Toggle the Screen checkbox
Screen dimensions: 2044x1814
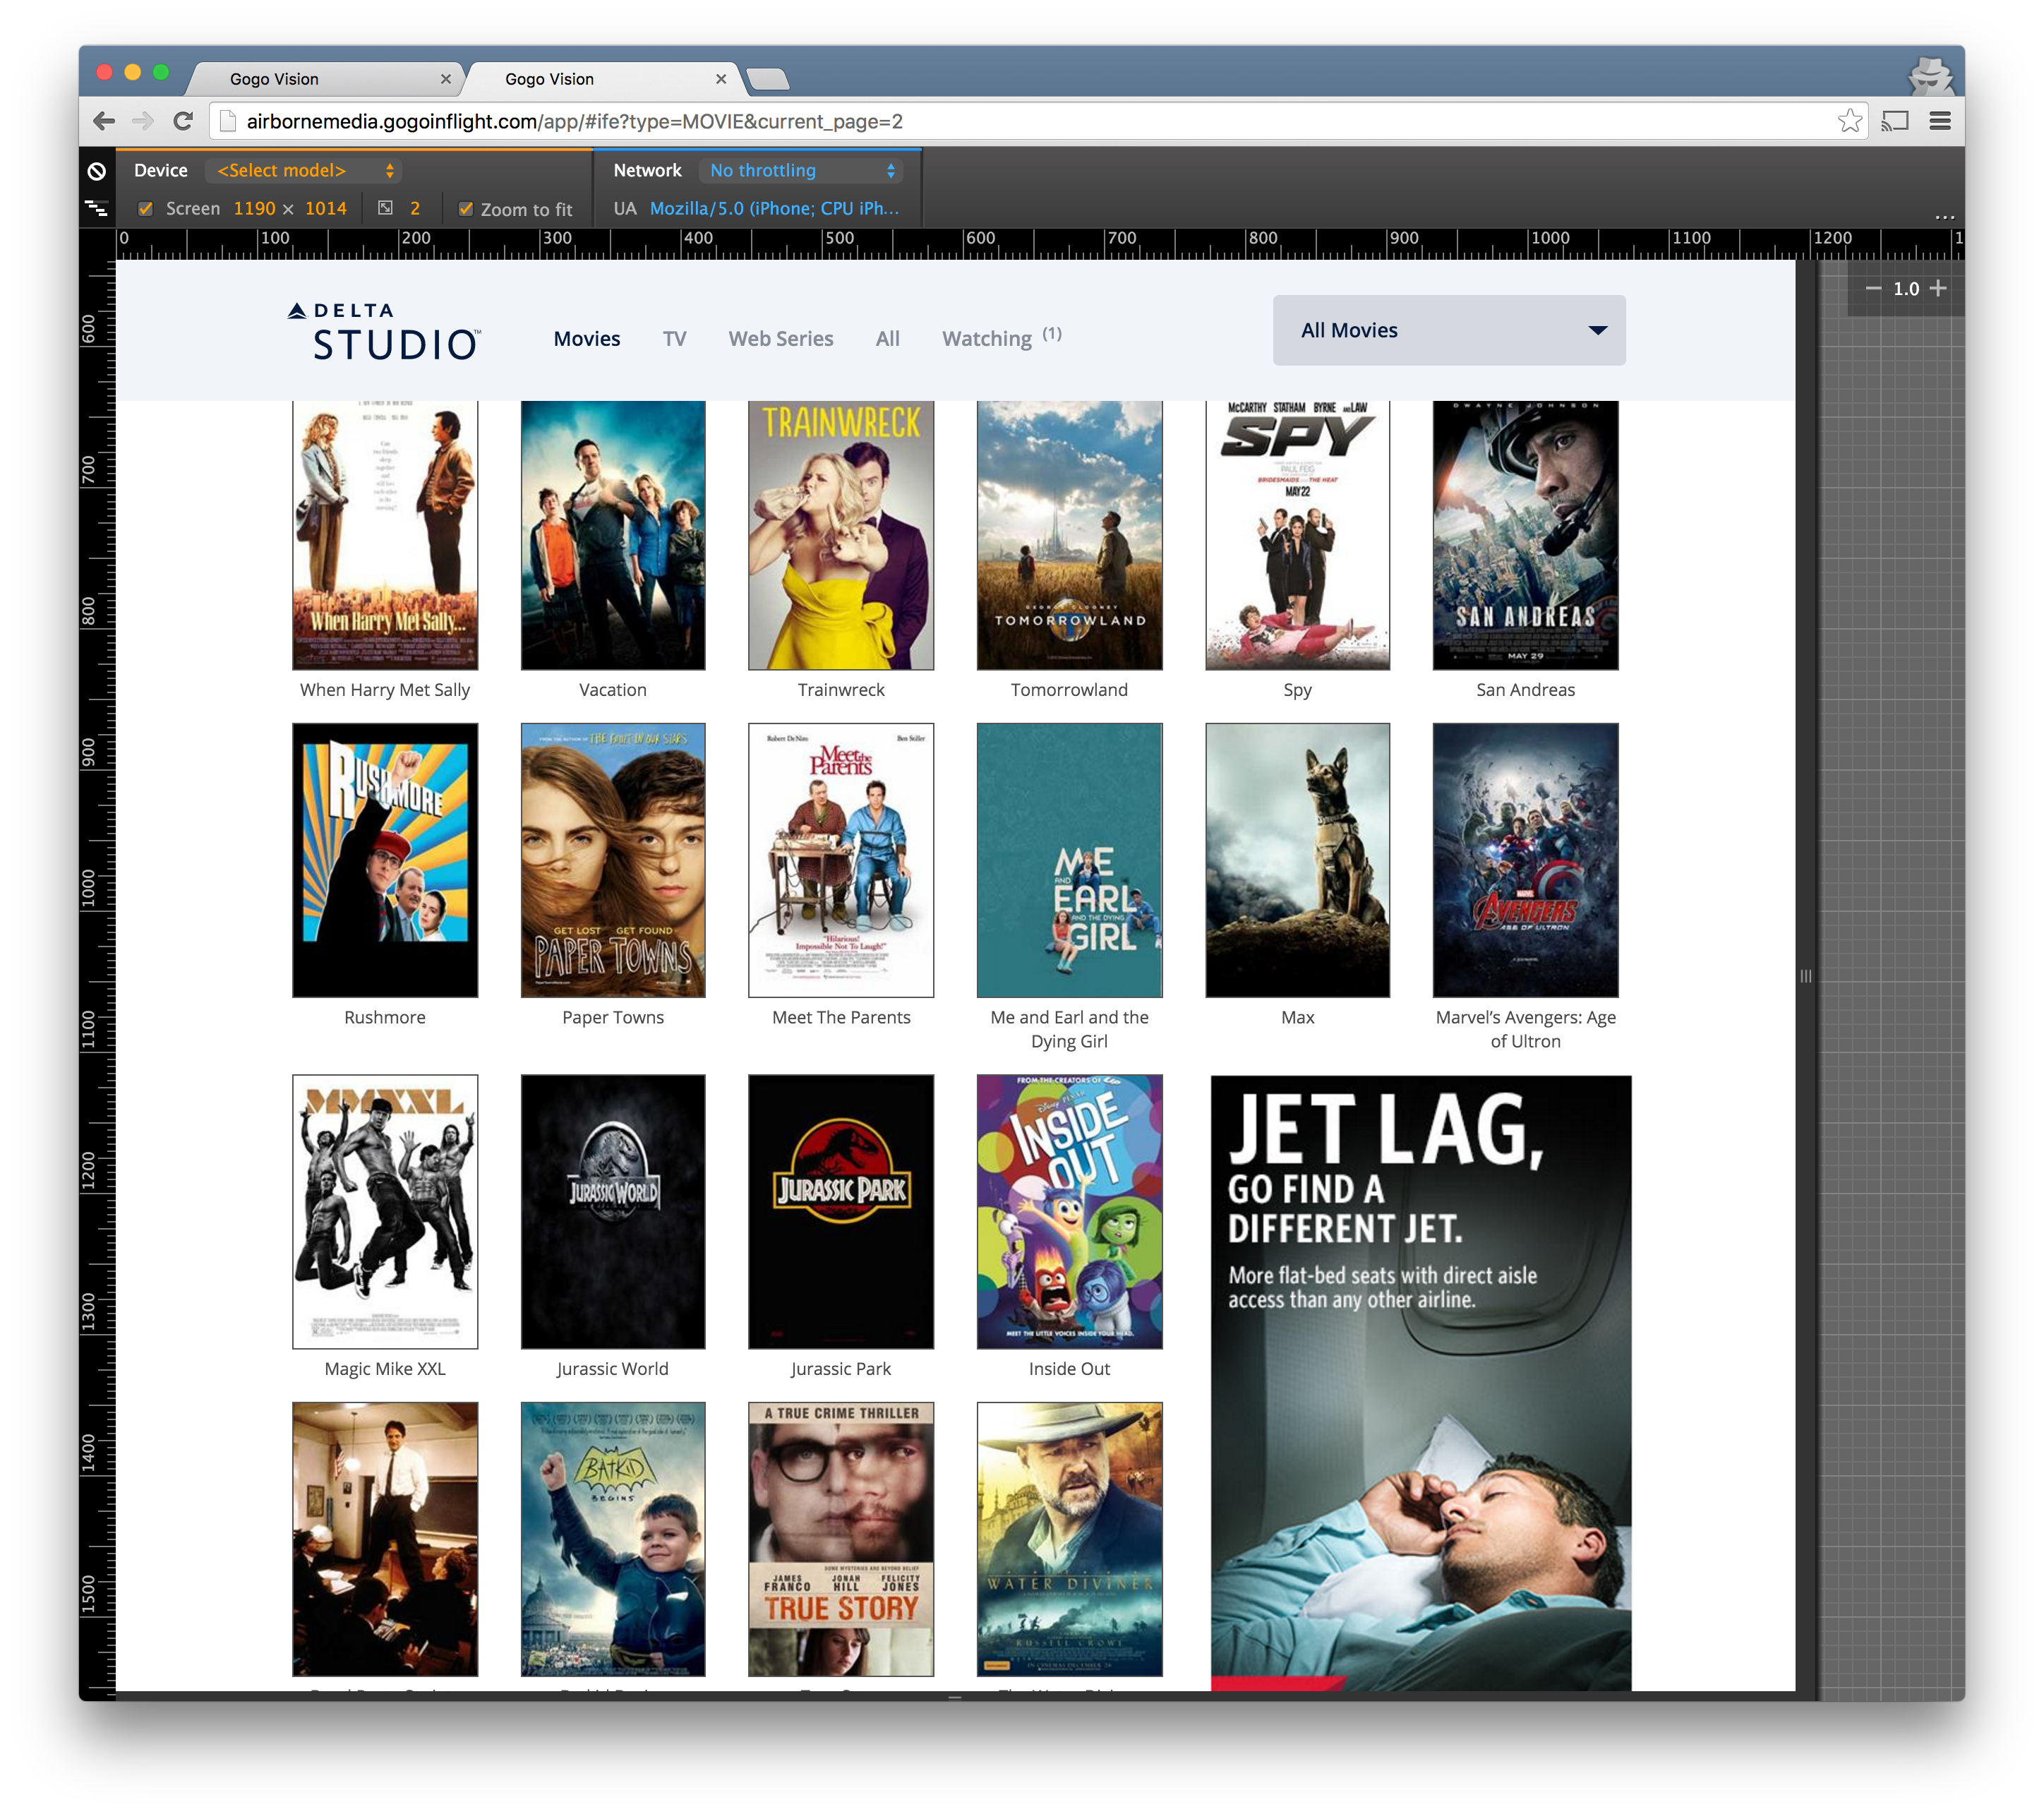(x=146, y=208)
